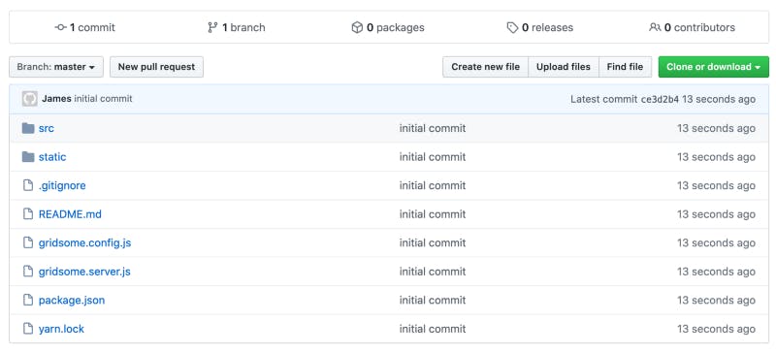The width and height of the screenshot is (776, 354).
Task: View the 1 commit link
Action: point(85,28)
